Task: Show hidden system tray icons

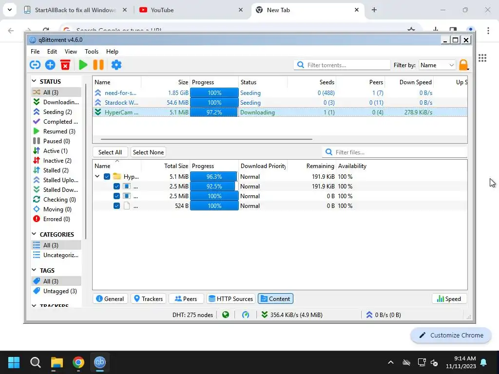Action: pos(391,362)
